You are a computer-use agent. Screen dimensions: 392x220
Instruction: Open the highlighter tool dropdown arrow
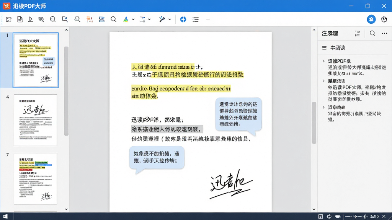pos(133,19)
